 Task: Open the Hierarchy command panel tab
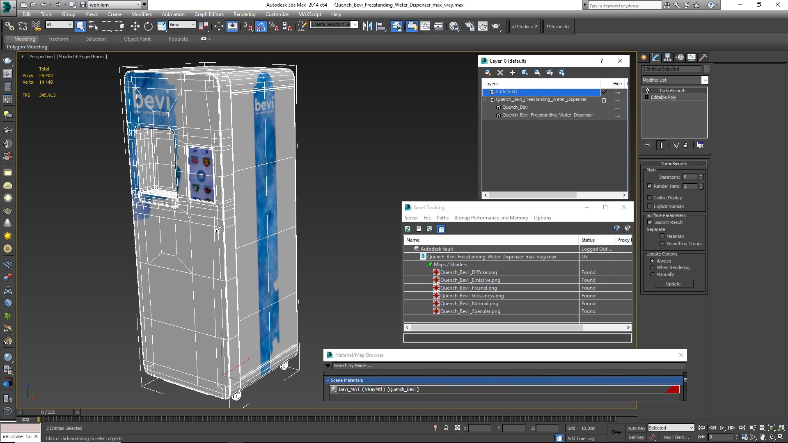(x=668, y=57)
